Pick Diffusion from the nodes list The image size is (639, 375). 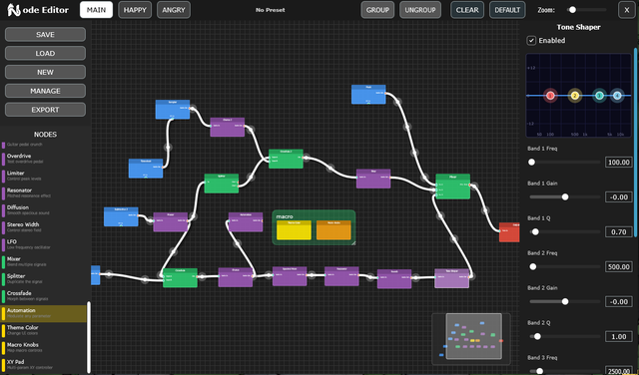44,209
